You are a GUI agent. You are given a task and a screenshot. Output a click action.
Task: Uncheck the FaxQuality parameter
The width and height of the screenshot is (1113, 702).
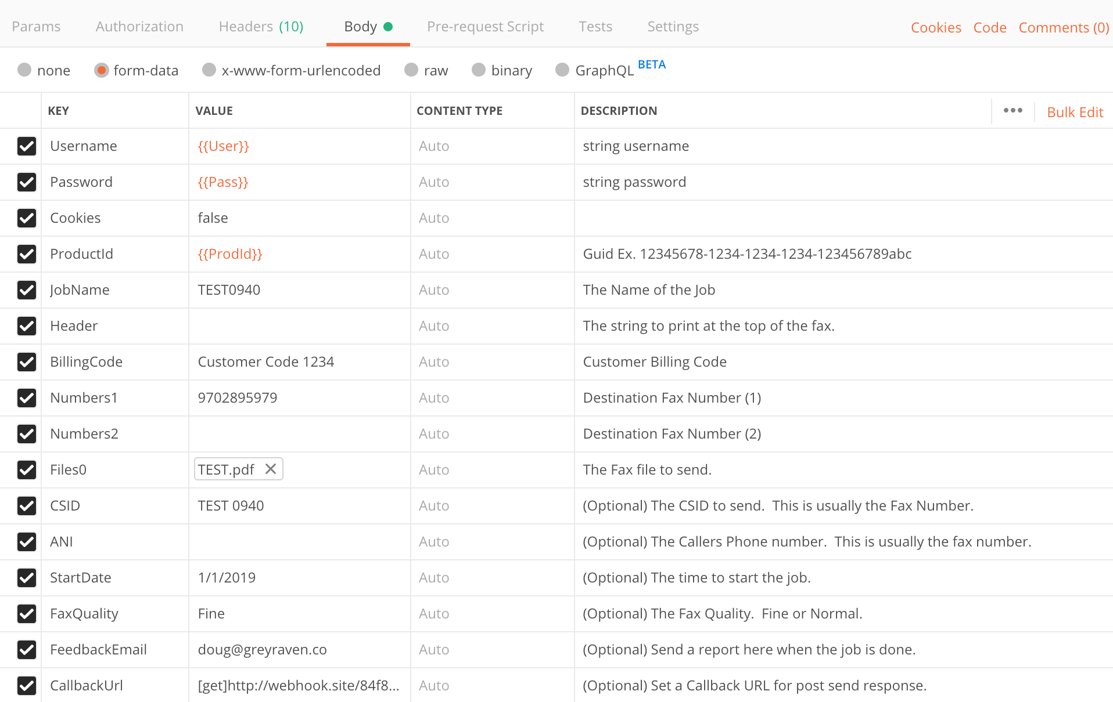27,614
